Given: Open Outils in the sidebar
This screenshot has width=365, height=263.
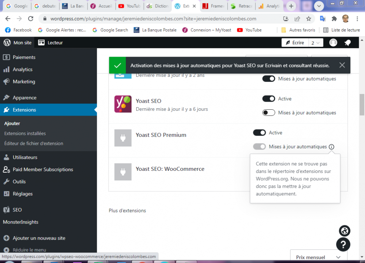Looking at the screenshot, I should pyautogui.click(x=49, y=181).
